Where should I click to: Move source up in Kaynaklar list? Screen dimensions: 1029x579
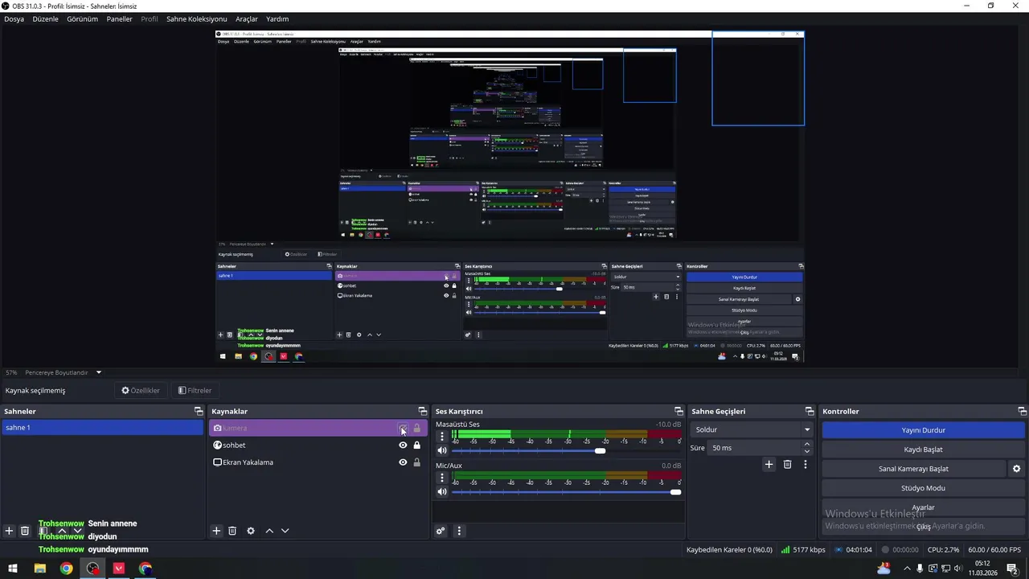click(269, 531)
